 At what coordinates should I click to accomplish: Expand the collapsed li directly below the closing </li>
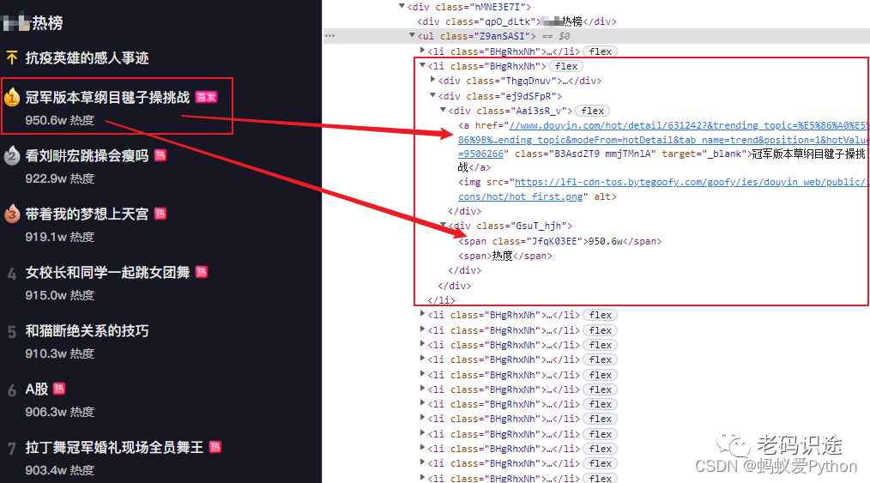422,314
